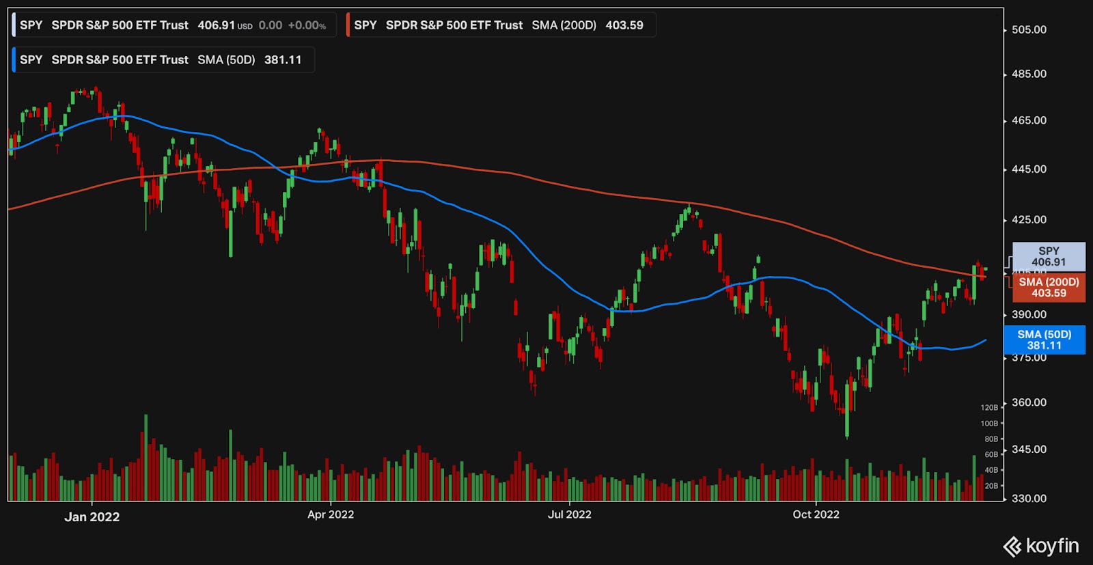The image size is (1093, 565).
Task: Click the 20B volume axis label
Action: pos(991,486)
